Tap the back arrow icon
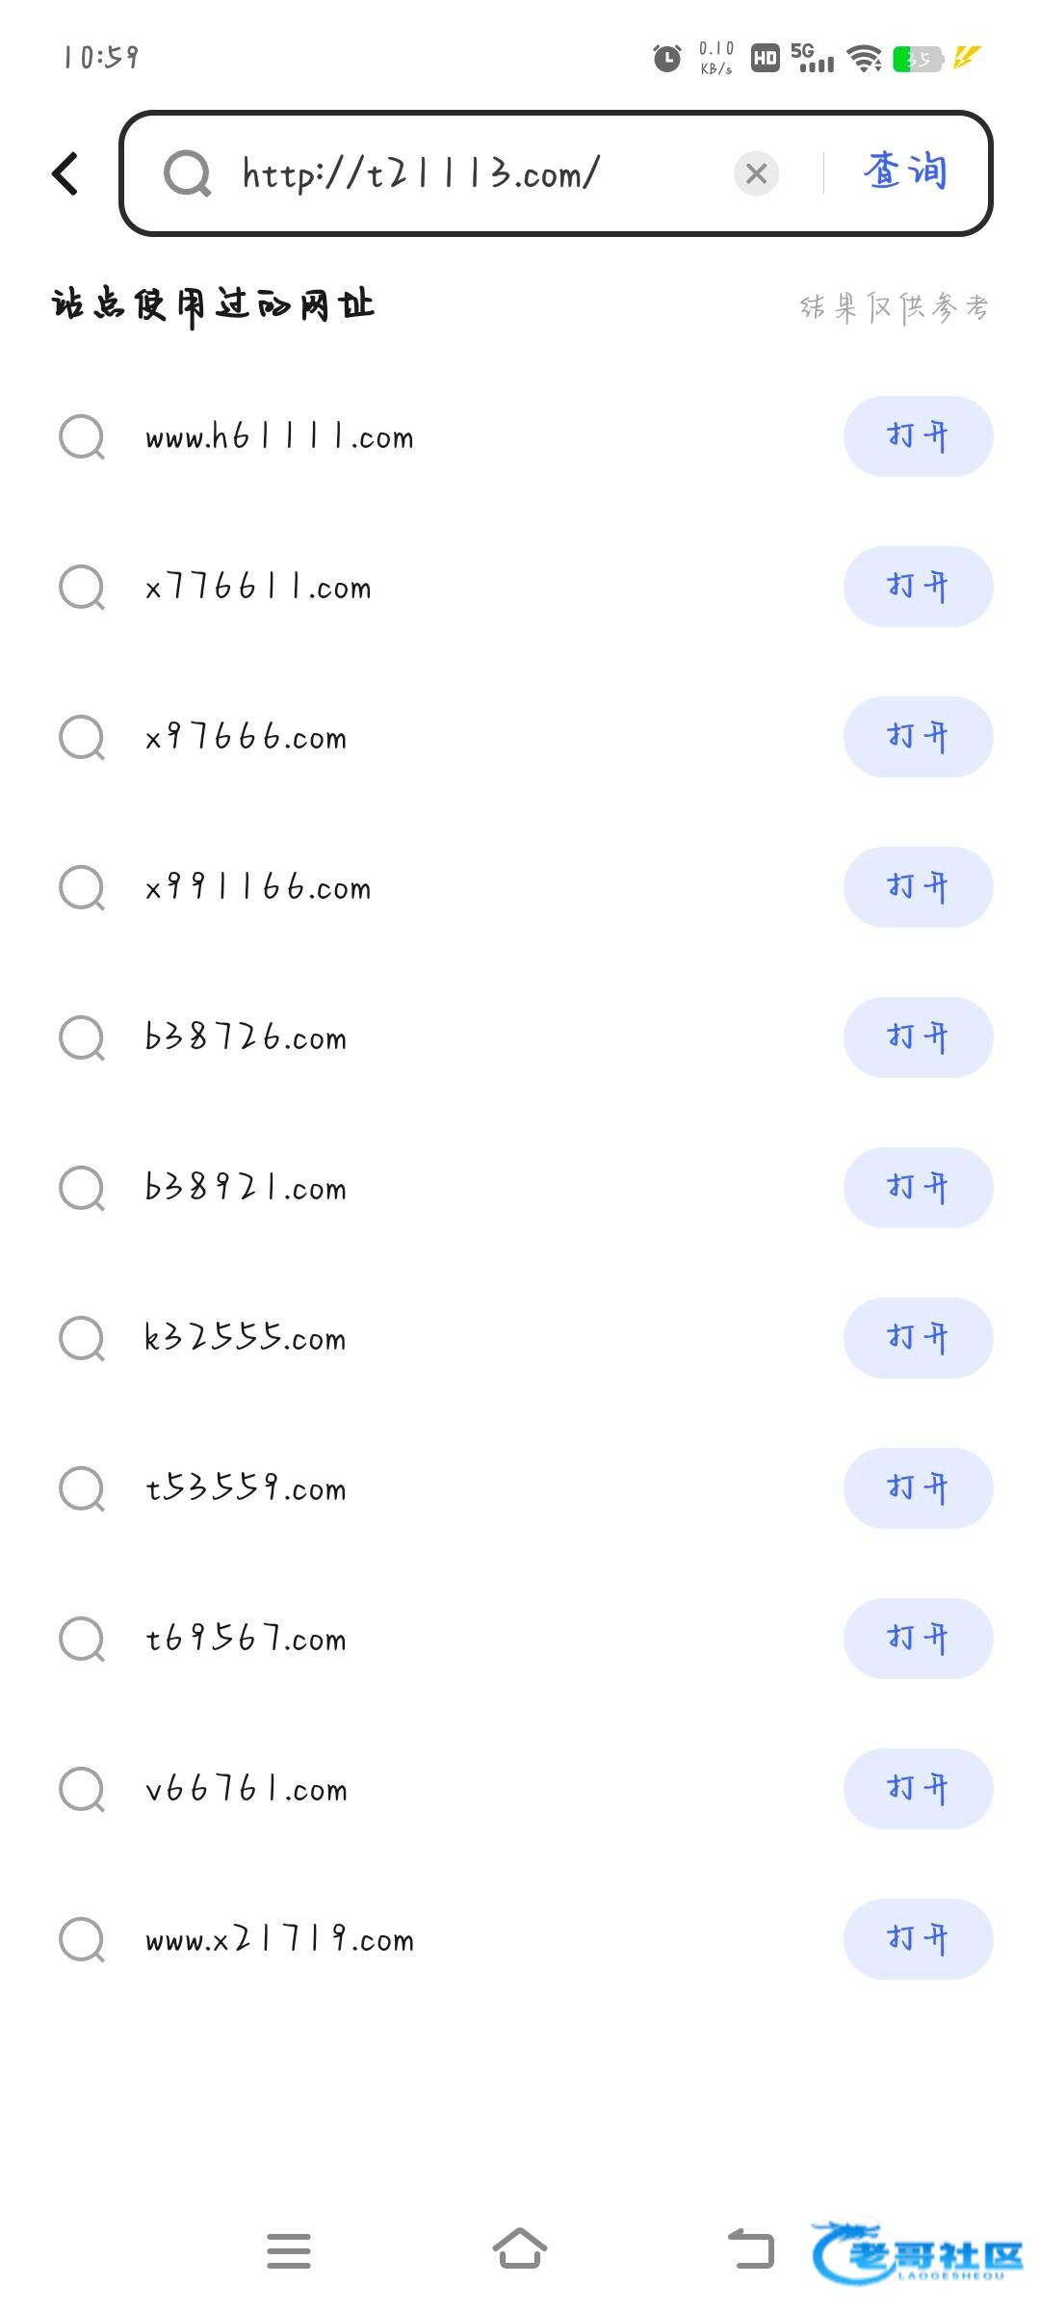This screenshot has height=2312, width=1040. (x=65, y=174)
